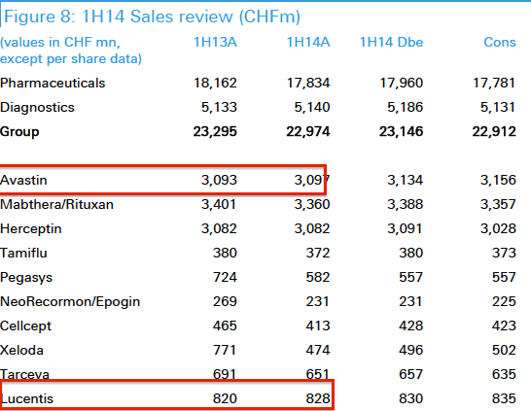Viewport: 531px width, 411px height.
Task: Click Tarceva Dbe value 657
Action: (x=411, y=375)
